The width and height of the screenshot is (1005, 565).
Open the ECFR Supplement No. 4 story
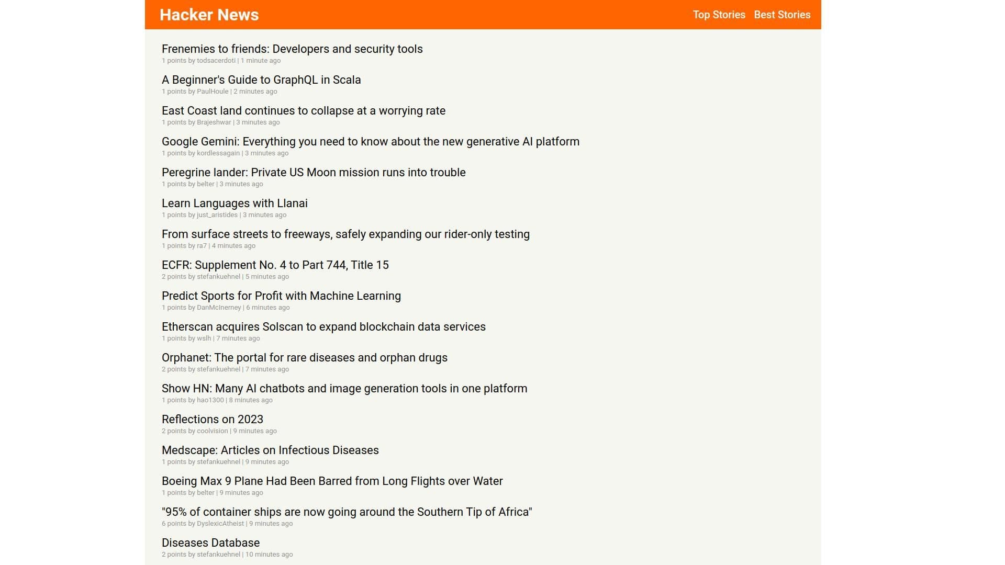(x=275, y=265)
